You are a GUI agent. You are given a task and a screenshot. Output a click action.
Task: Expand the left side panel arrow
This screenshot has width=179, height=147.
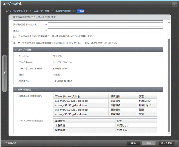coord(4,73)
